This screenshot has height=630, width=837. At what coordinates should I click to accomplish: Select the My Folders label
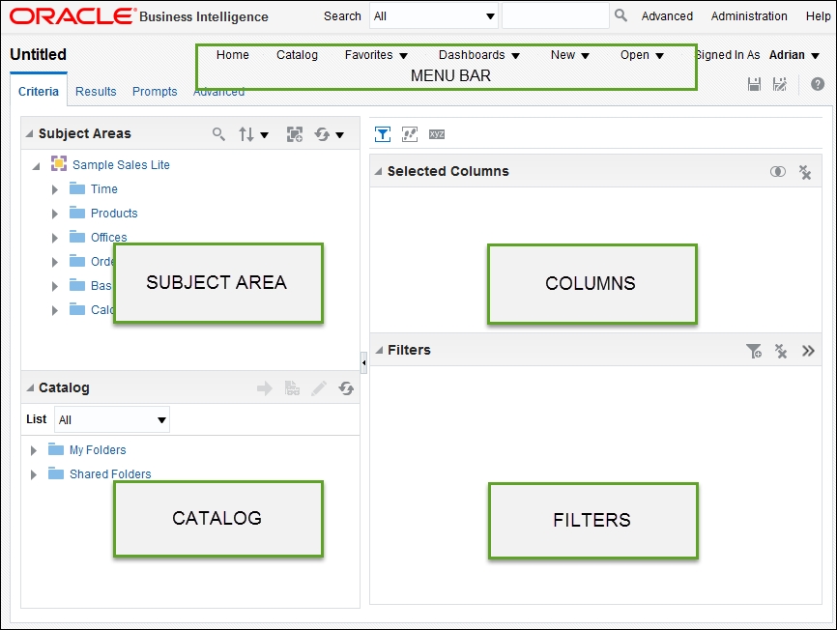click(x=98, y=450)
